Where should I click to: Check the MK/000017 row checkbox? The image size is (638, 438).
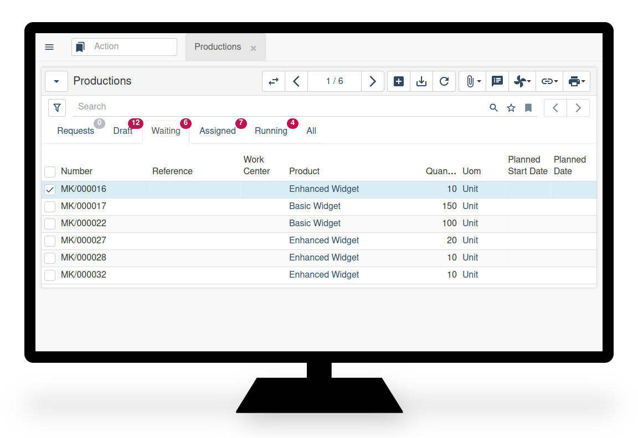coord(50,207)
